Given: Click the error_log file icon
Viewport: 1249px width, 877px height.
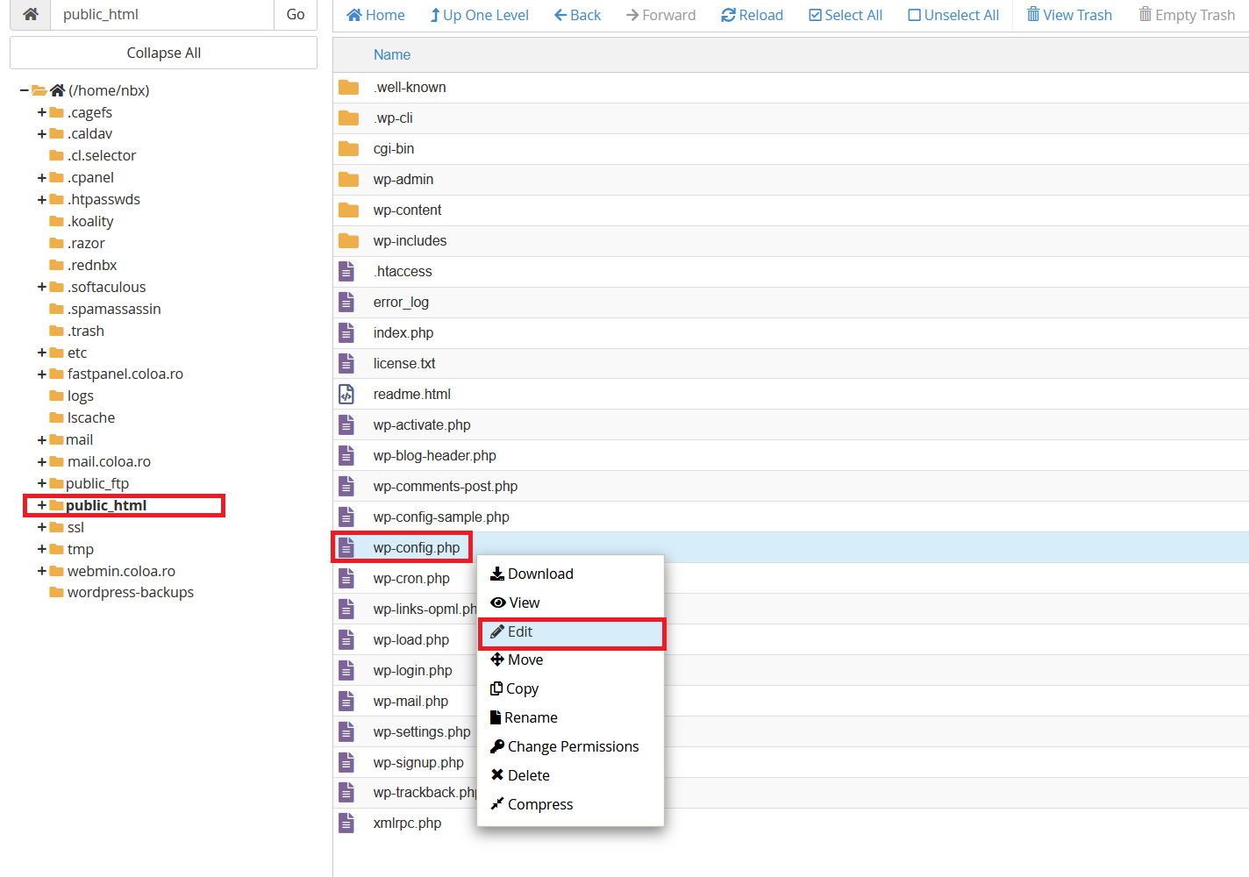Looking at the screenshot, I should tap(346, 302).
